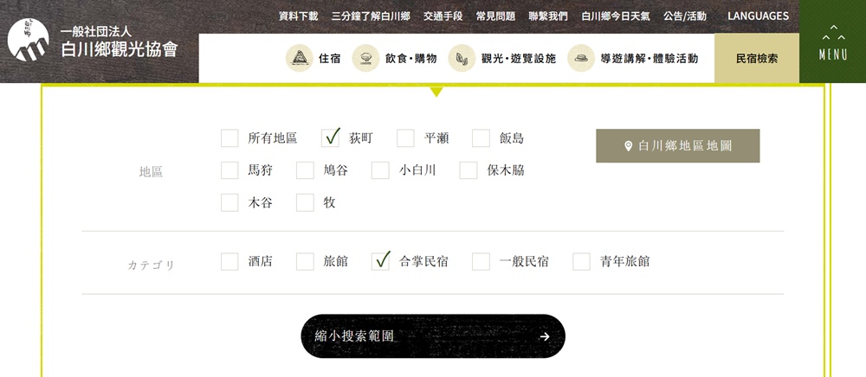Screen dimensions: 866x377
Task: Click the gassho house icon beside 住宿
Action: click(299, 59)
